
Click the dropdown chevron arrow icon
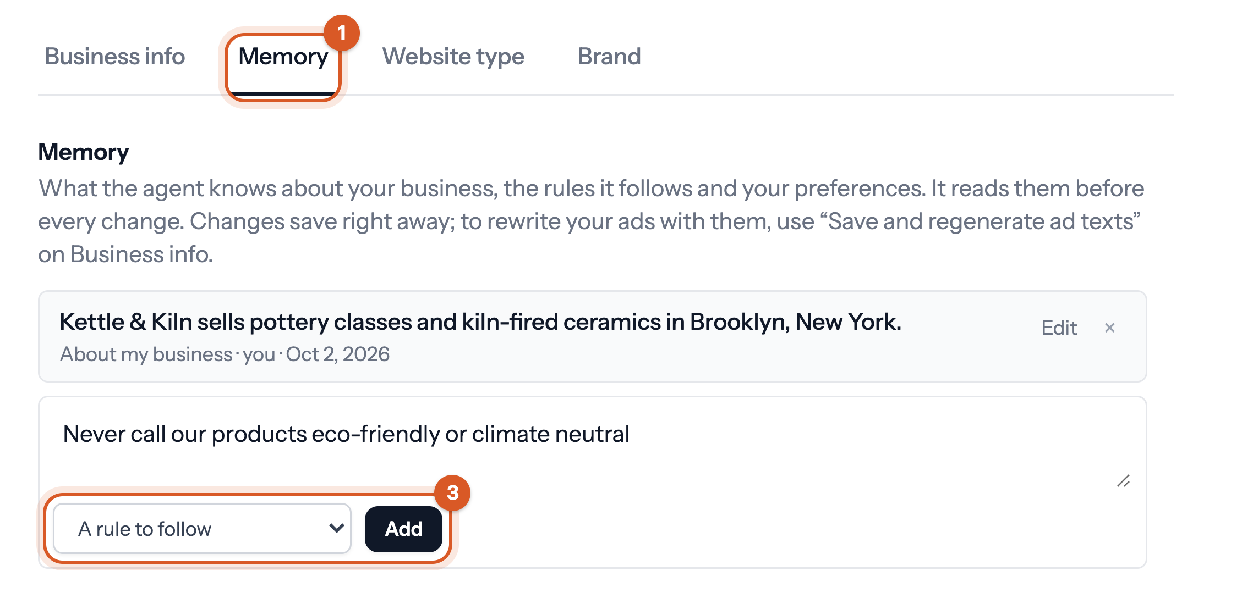[x=336, y=528]
